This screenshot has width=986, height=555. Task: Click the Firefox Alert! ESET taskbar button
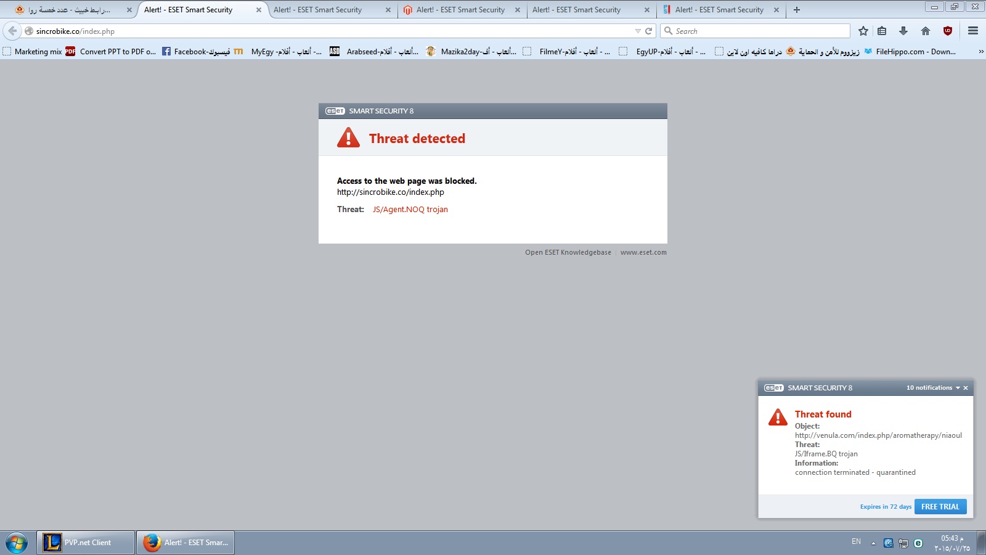tap(185, 543)
